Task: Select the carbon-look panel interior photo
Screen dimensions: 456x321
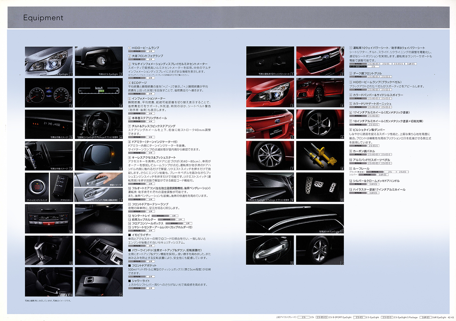Action: click(x=270, y=187)
